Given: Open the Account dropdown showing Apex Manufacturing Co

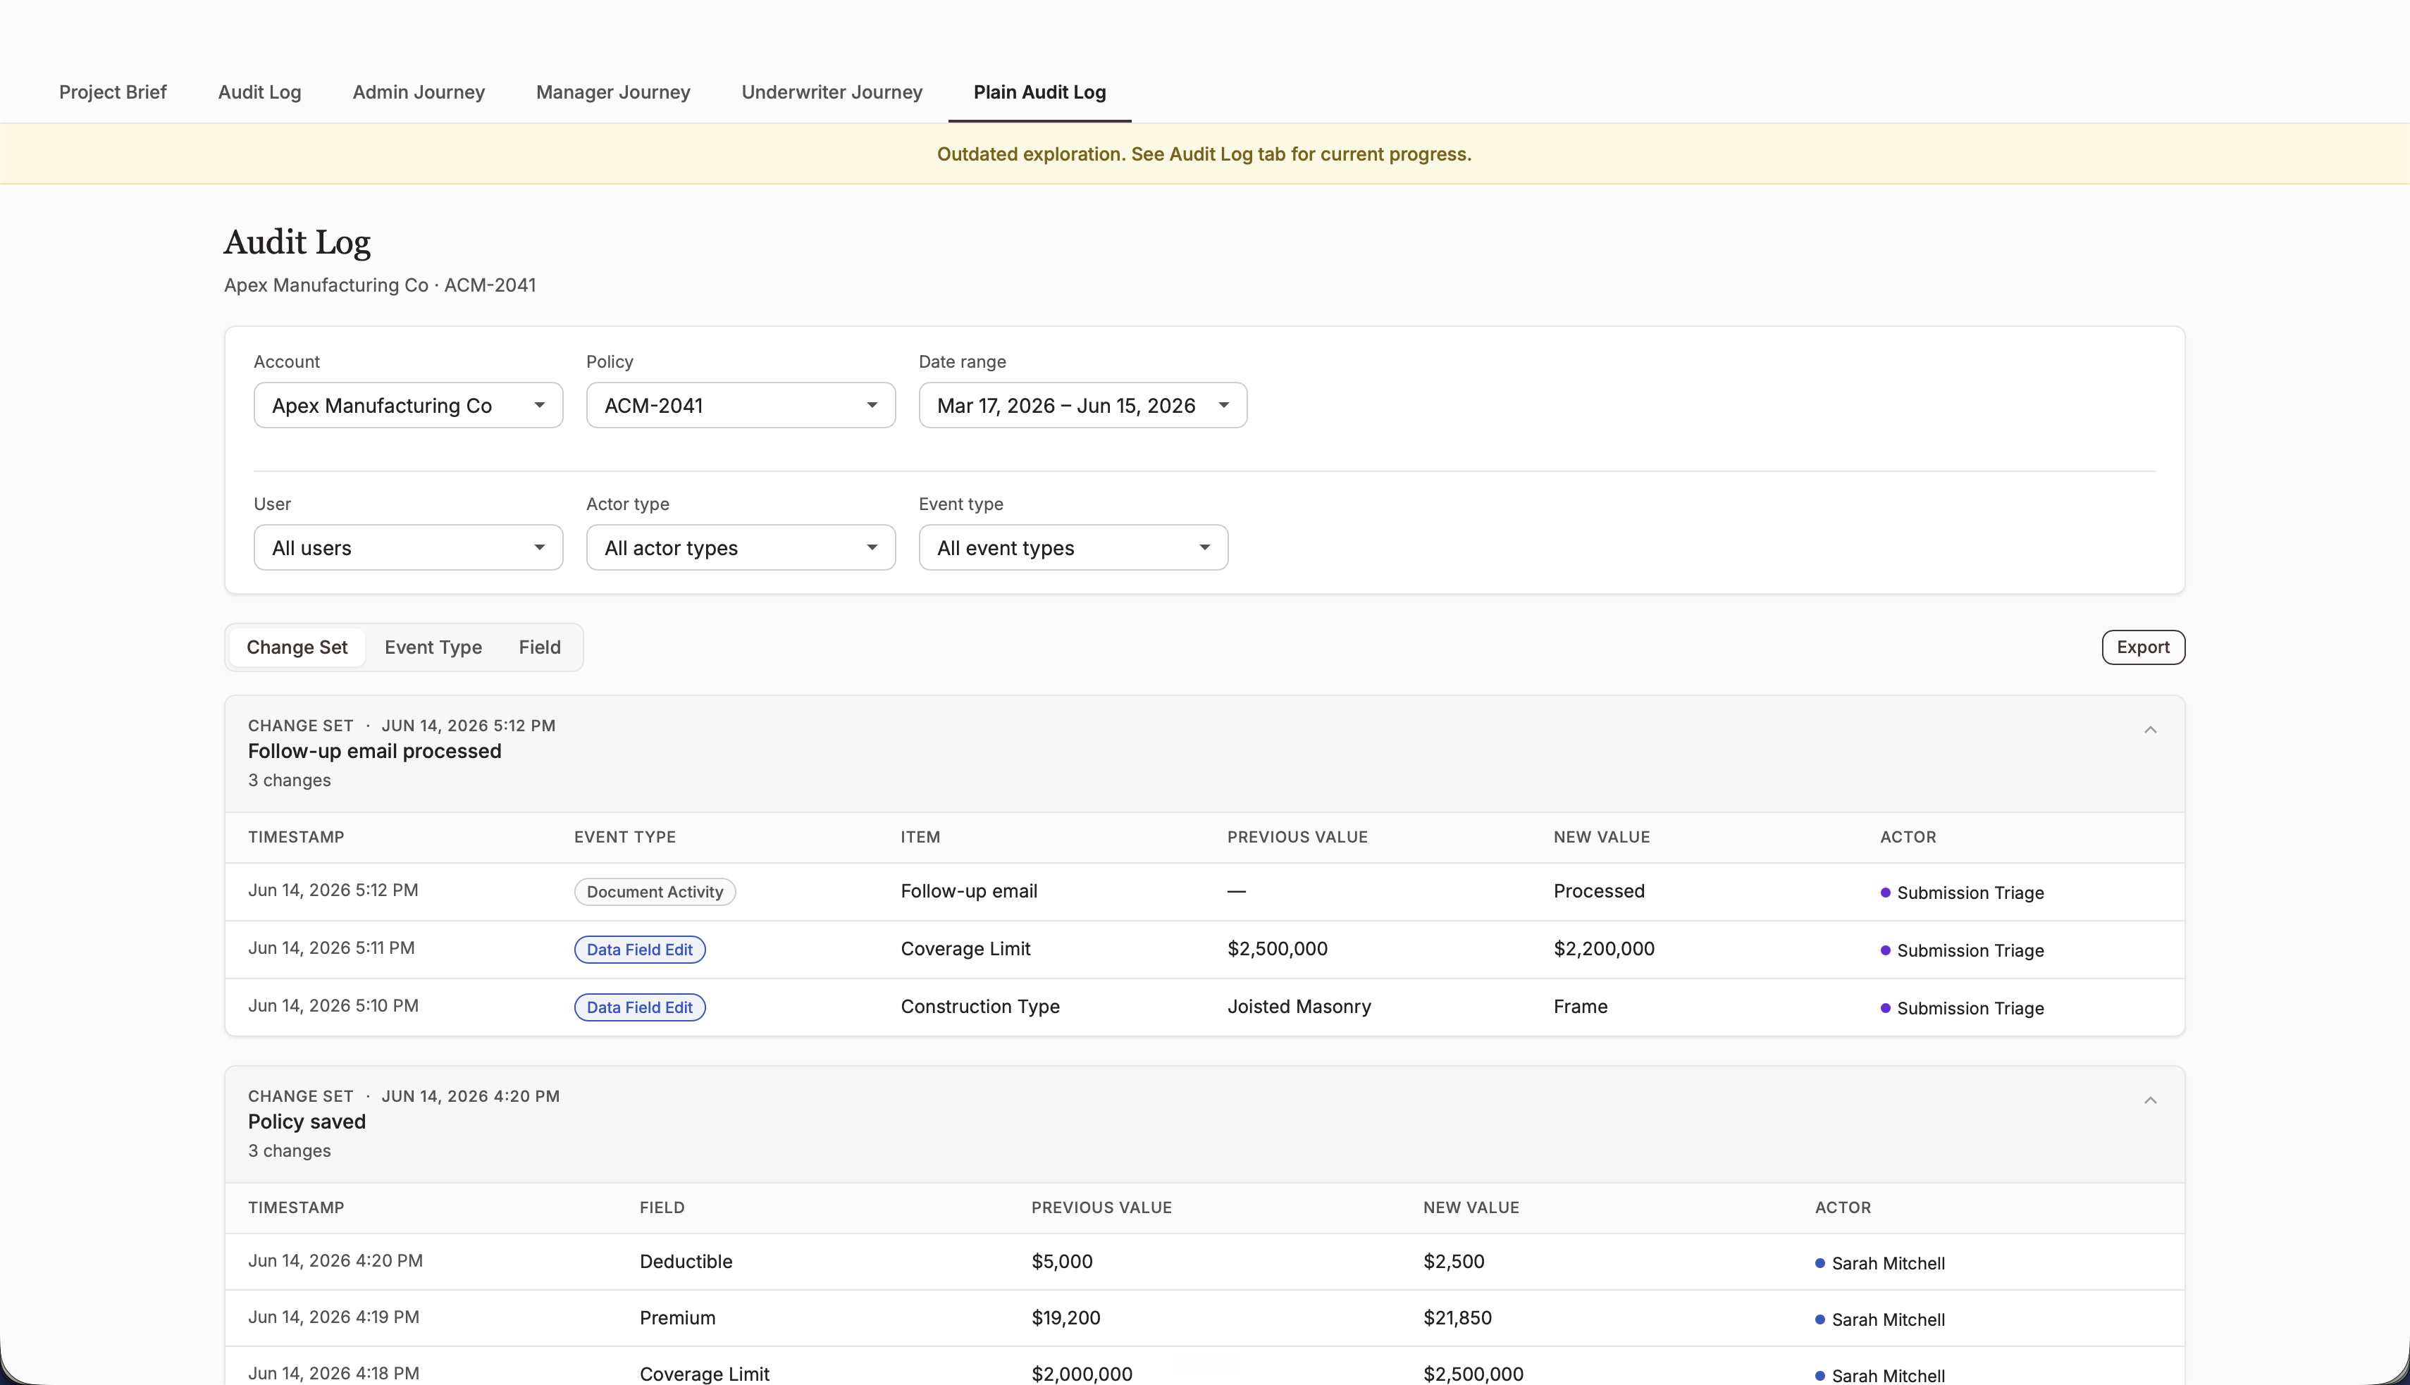Looking at the screenshot, I should coord(408,405).
